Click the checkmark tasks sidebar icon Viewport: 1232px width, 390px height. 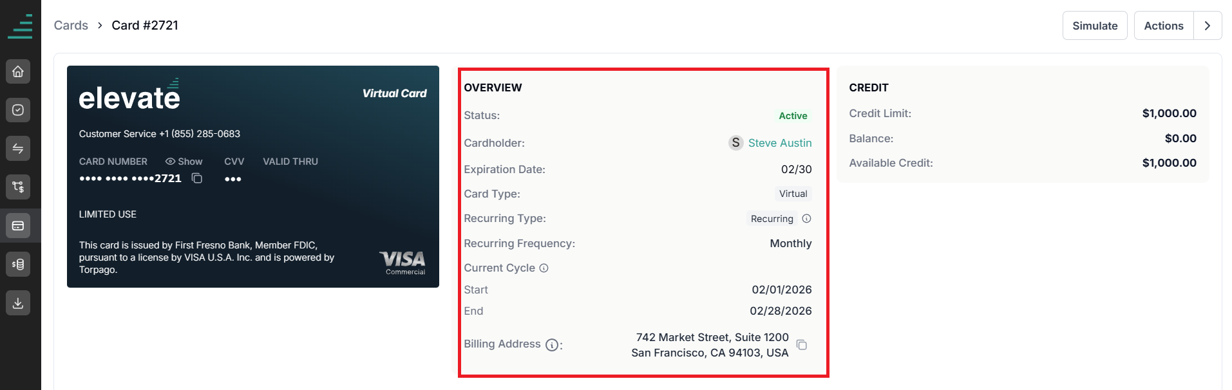click(x=18, y=110)
